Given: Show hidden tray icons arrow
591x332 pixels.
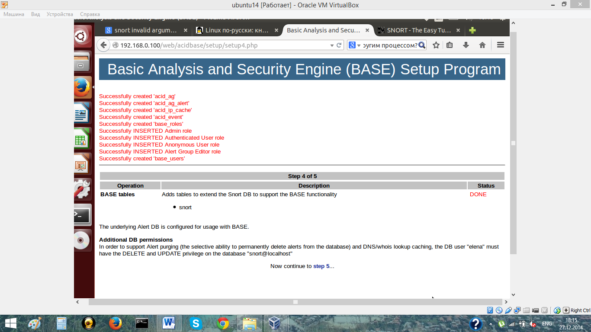Looking at the screenshot, I should (491, 324).
